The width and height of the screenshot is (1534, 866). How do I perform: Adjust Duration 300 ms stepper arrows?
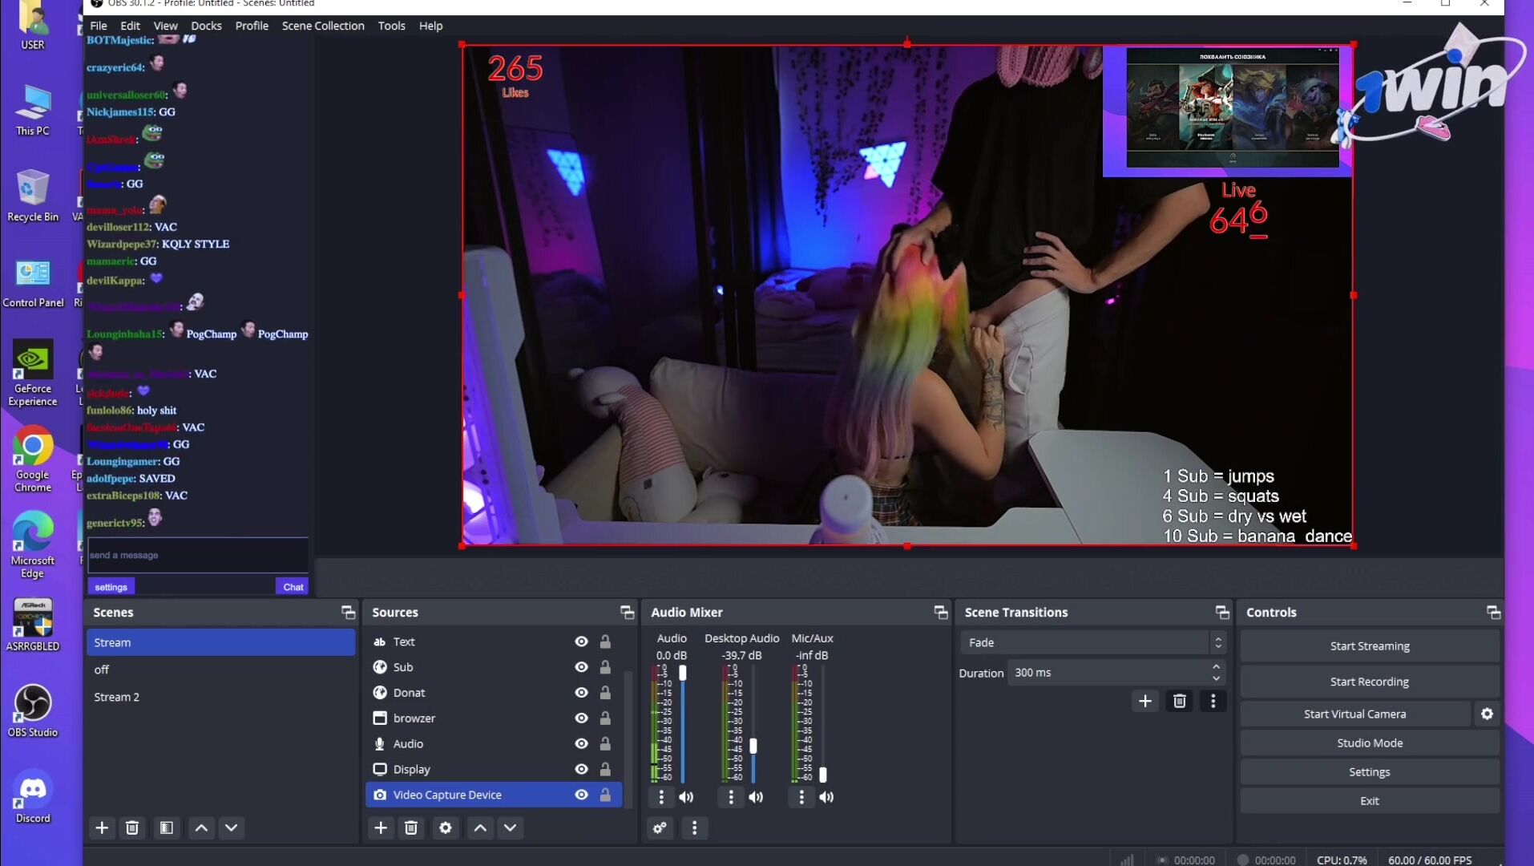[1217, 673]
